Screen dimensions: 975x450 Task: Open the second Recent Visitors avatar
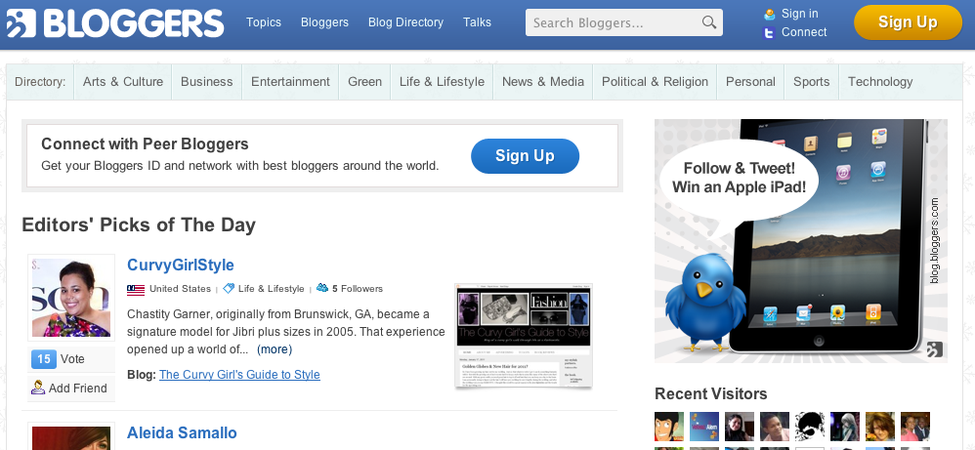[x=704, y=427]
